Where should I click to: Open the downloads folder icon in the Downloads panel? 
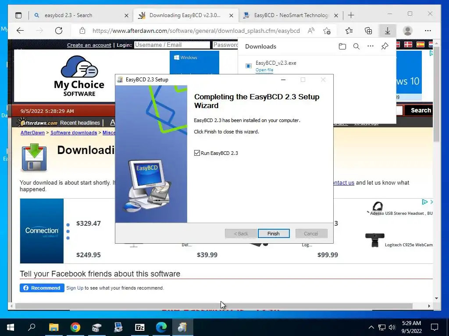(x=342, y=46)
